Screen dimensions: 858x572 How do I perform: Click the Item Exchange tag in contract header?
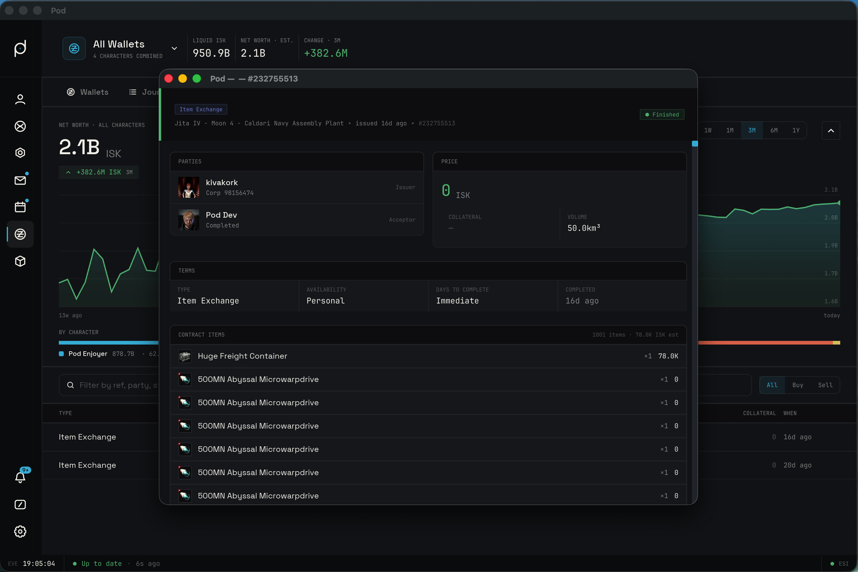[201, 109]
